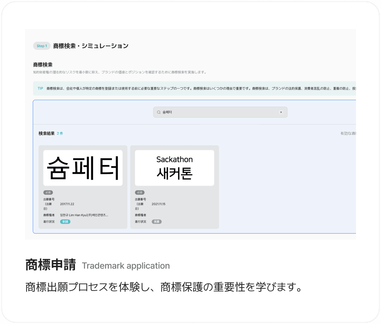Toggle the 숨페터 card selection

(x=83, y=187)
